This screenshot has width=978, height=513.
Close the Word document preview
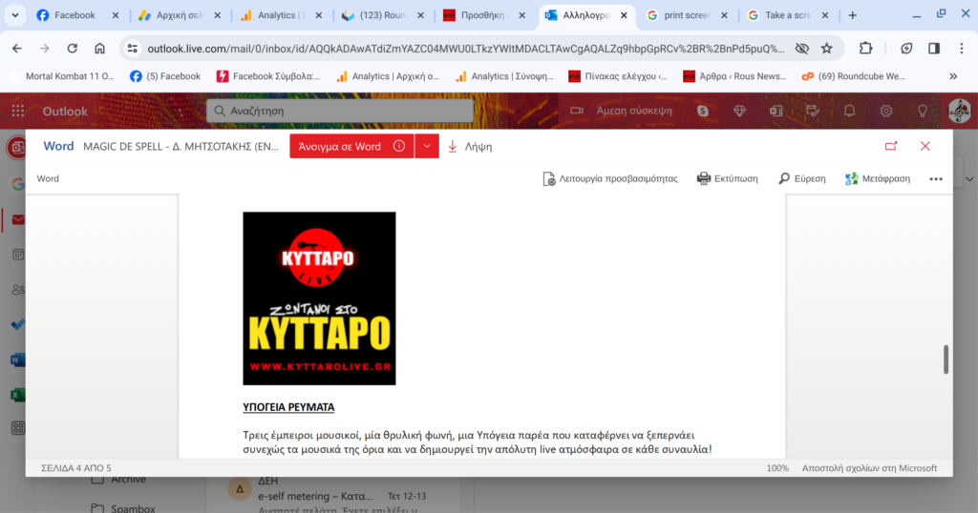[925, 146]
